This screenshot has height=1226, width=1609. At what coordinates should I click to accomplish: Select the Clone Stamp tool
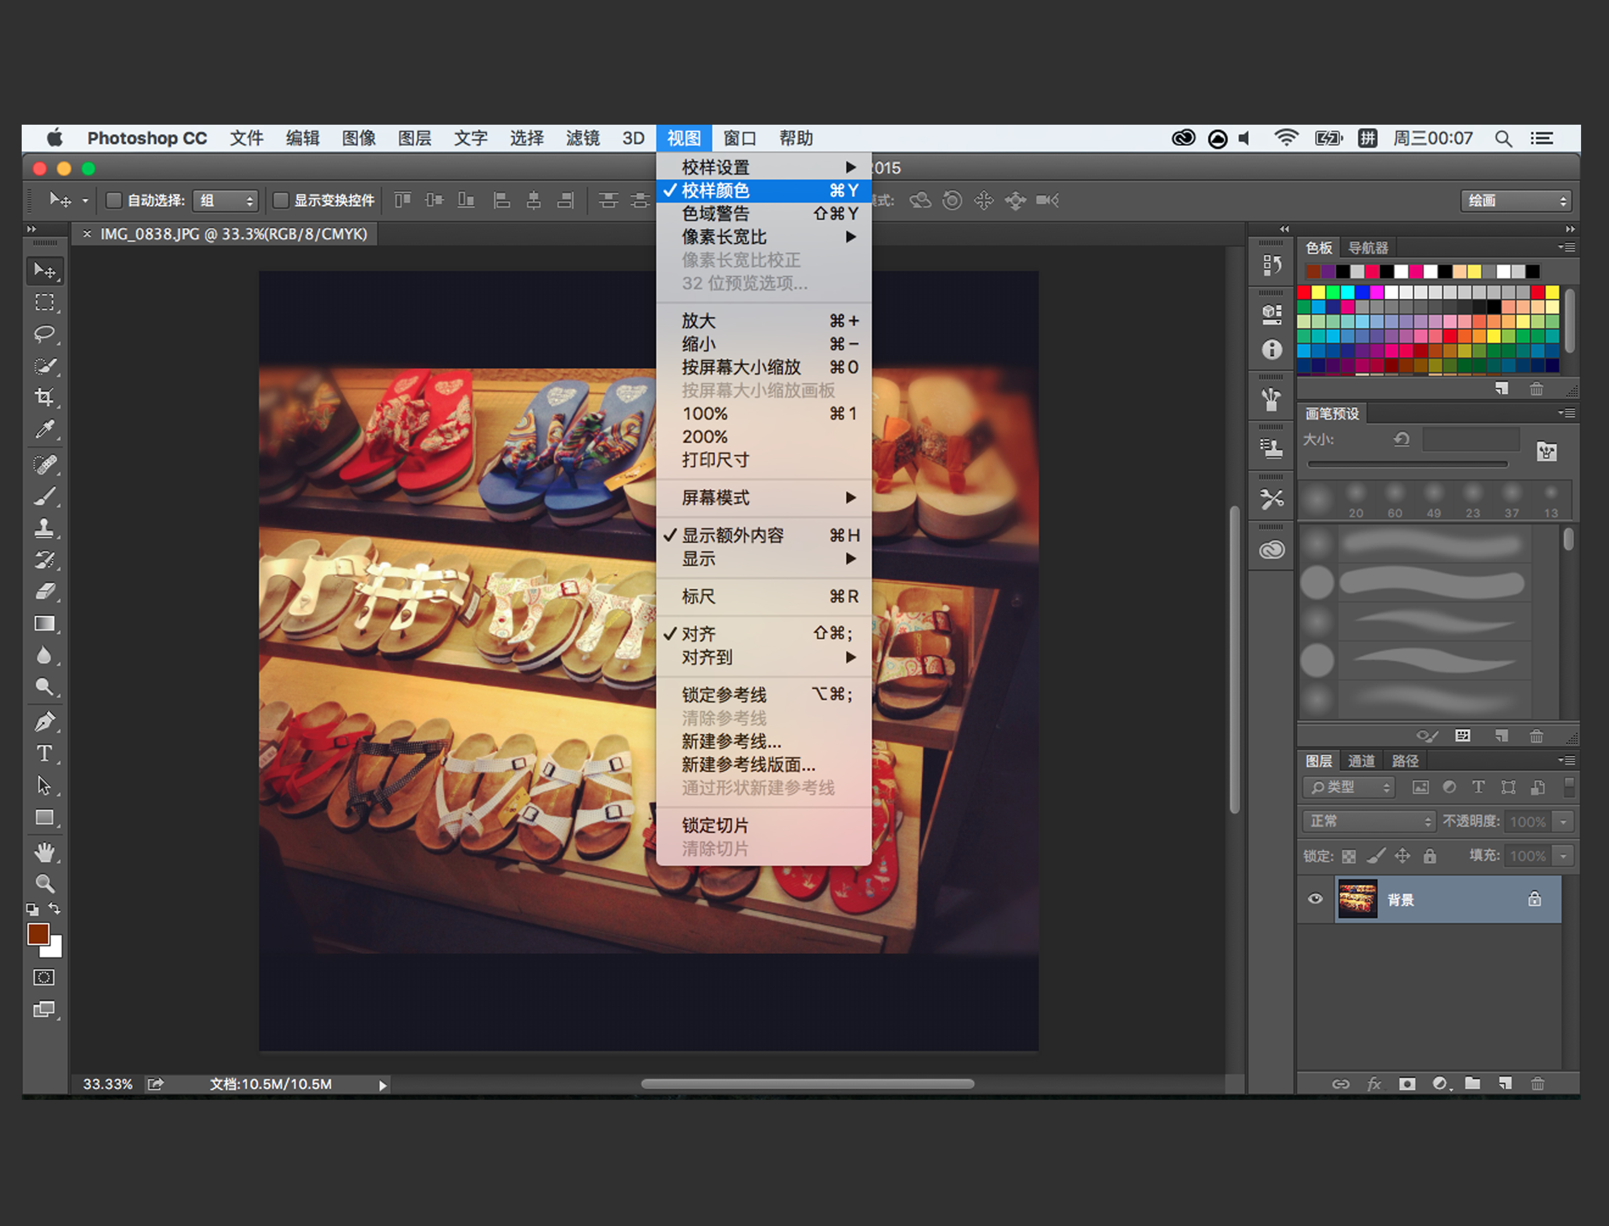[x=45, y=527]
